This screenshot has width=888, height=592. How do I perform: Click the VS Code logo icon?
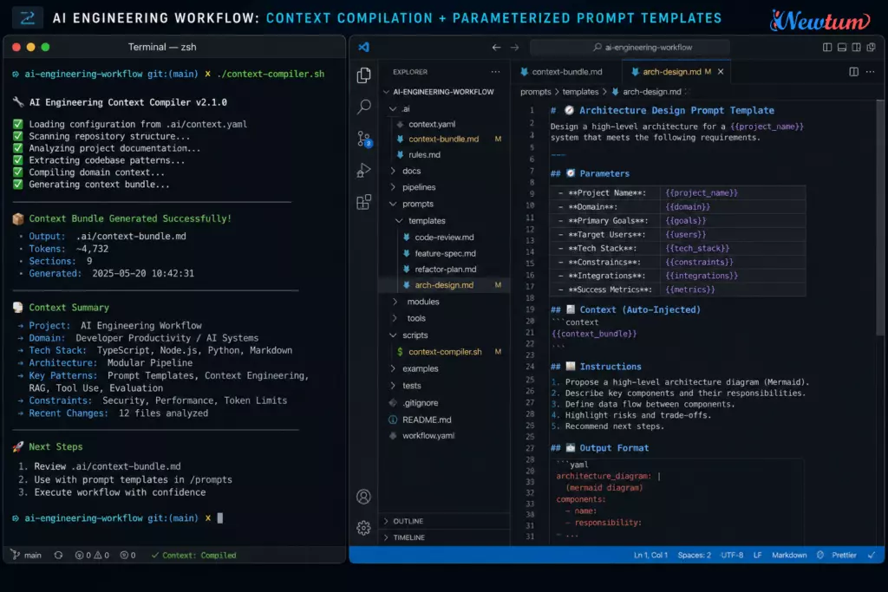[363, 47]
